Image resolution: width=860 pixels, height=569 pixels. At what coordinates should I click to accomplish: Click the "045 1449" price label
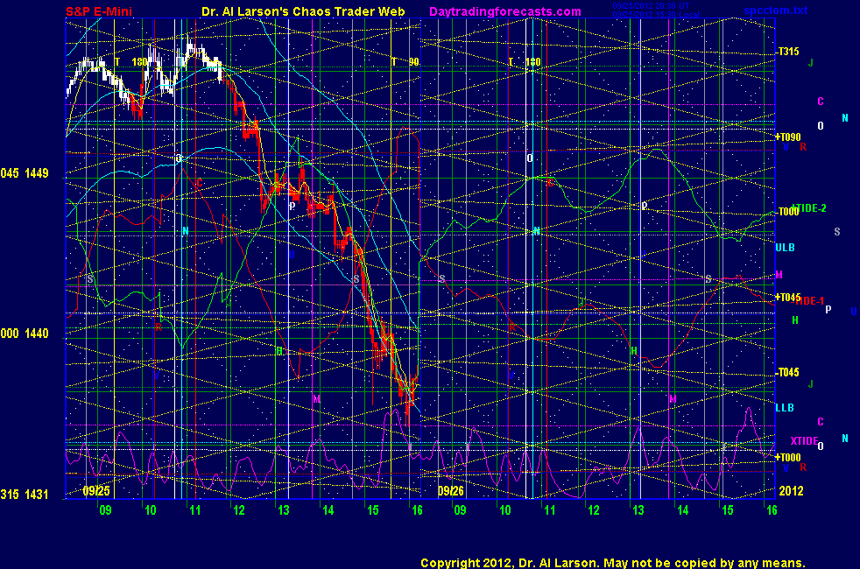pos(25,173)
